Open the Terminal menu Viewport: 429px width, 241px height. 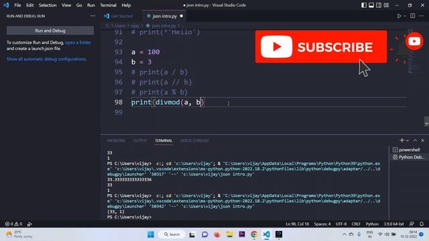coord(108,5)
